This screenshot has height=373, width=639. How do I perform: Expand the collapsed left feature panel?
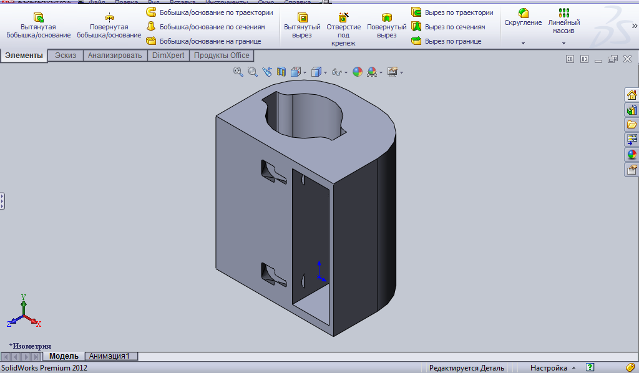2,201
